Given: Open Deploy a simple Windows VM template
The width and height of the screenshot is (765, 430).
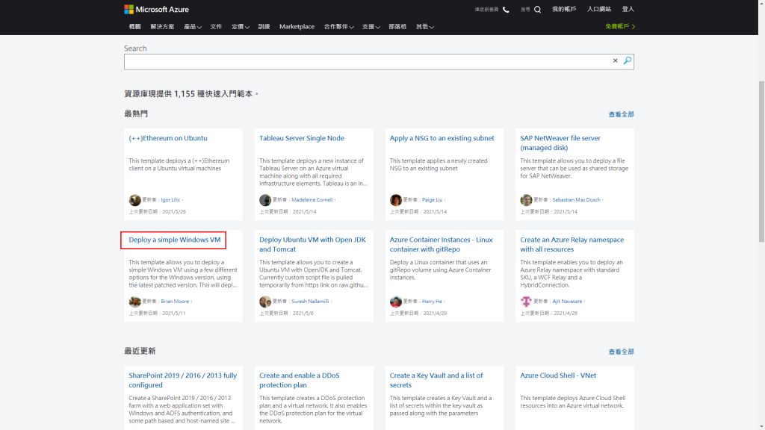Looking at the screenshot, I should 174,240.
